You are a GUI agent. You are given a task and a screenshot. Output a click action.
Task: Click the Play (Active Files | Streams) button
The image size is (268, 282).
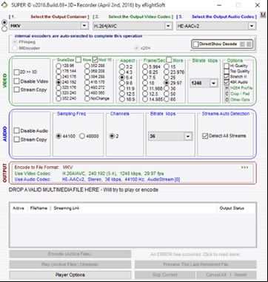tap(70, 264)
